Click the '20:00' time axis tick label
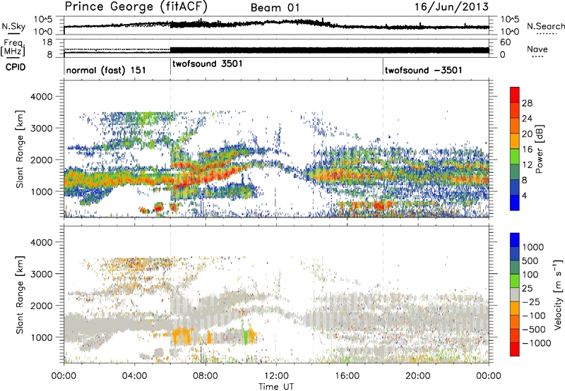 (x=418, y=376)
